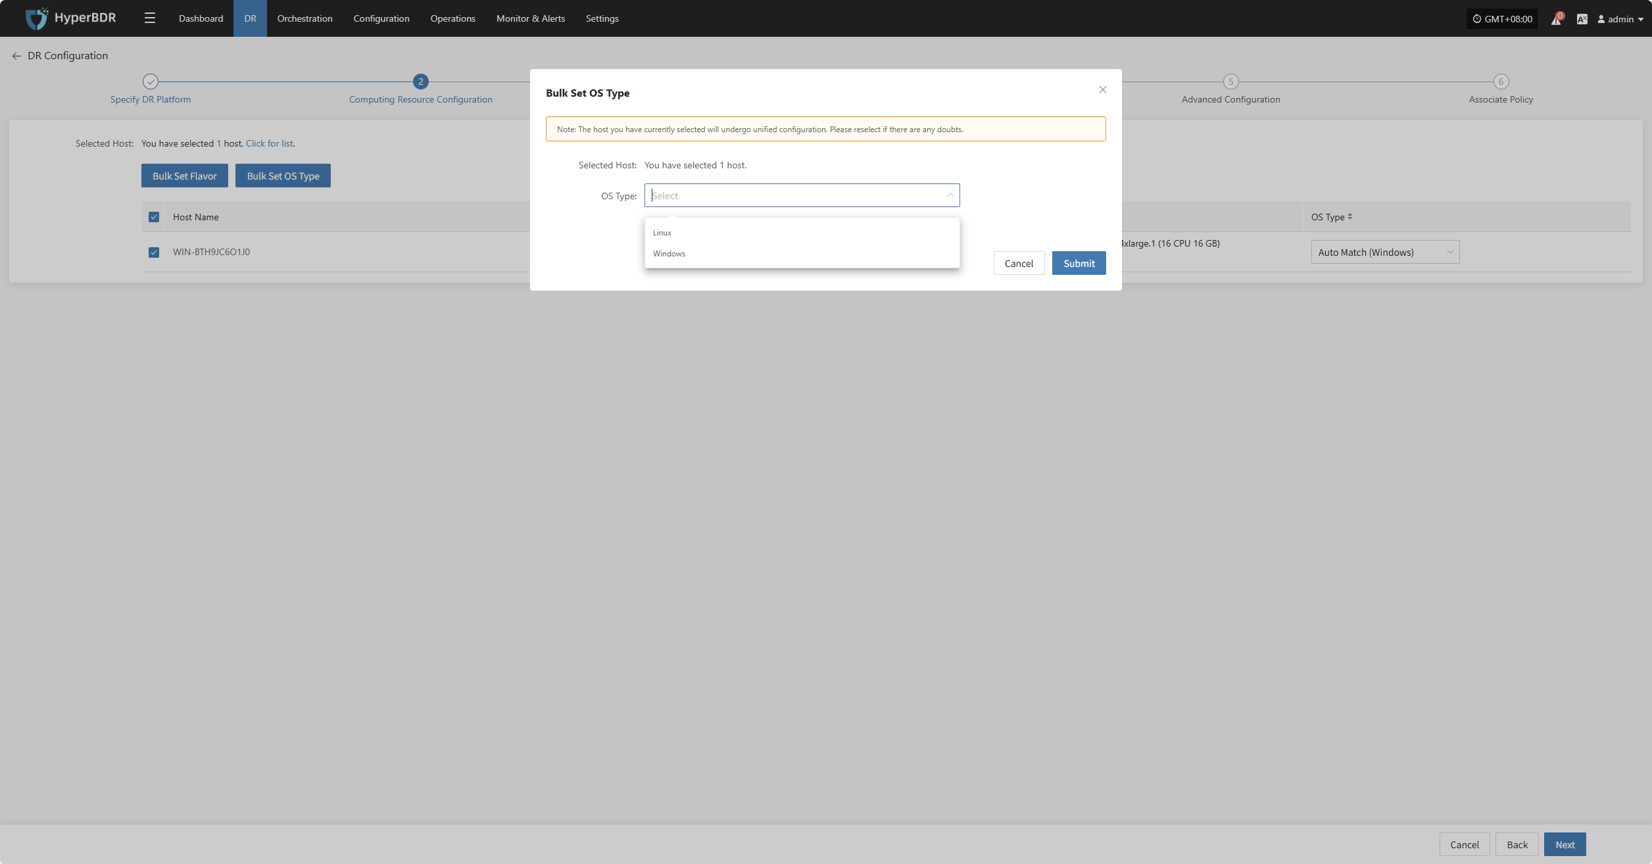Select the DR menu tab
The image size is (1652, 864).
click(250, 18)
